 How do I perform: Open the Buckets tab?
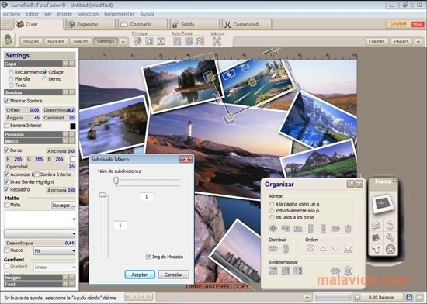pos(56,41)
